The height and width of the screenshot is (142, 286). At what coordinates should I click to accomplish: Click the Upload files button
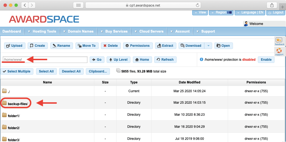coord(15,46)
